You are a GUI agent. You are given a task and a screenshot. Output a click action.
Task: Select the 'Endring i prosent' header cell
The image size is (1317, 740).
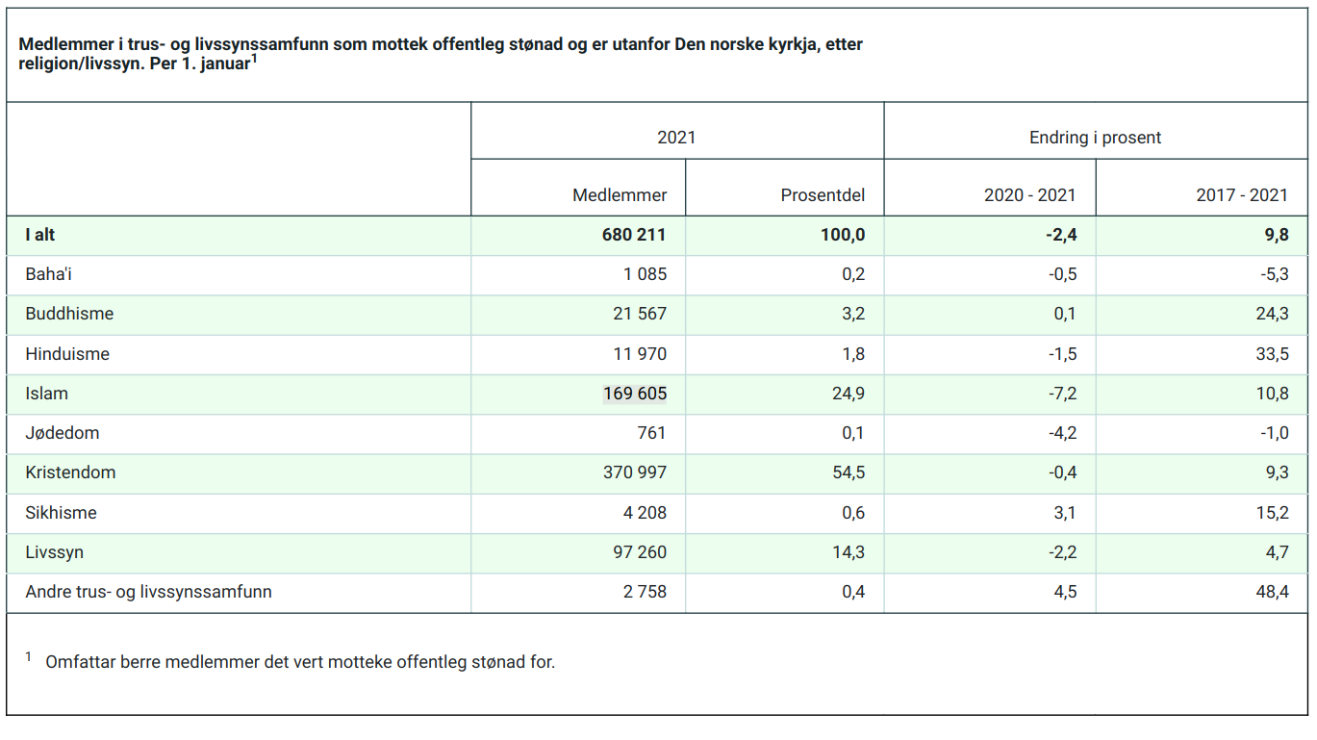[1095, 138]
